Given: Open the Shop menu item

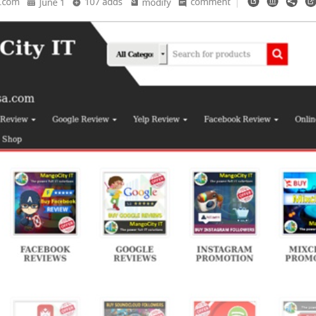Looking at the screenshot, I should click(12, 139).
